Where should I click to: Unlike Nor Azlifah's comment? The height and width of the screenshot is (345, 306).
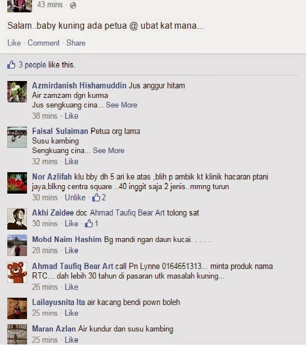(x=75, y=198)
